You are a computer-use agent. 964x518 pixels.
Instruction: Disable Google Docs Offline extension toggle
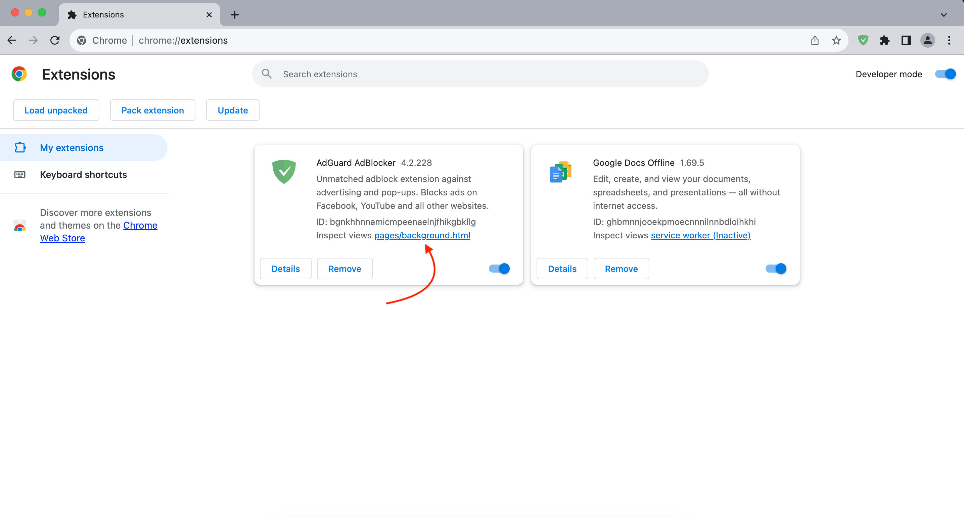pos(776,268)
